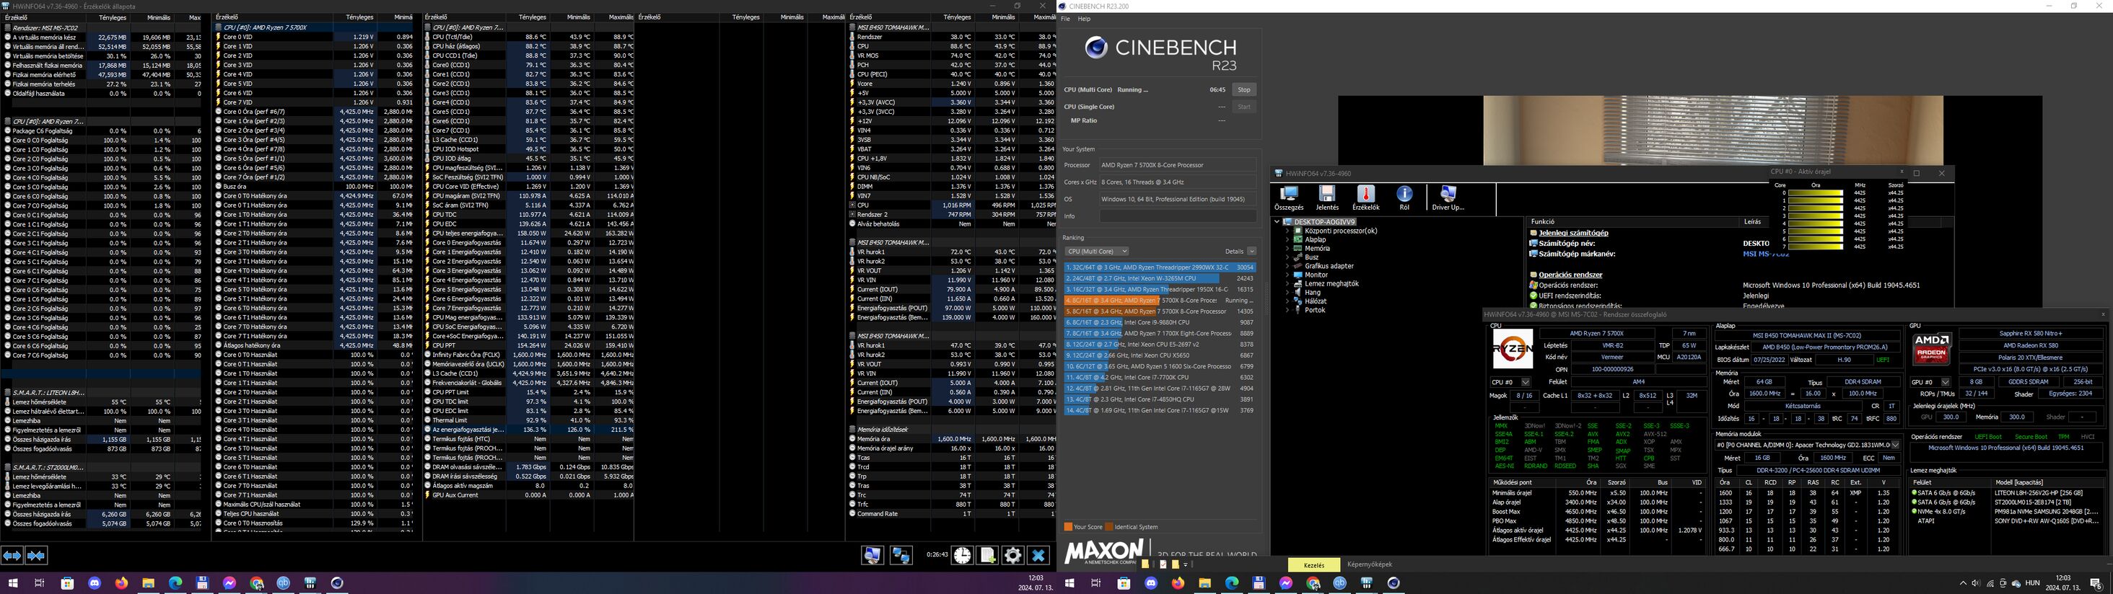2113x594 pixels.
Task: Click the Jelenlegi számítógép heading link
Action: tap(1573, 233)
